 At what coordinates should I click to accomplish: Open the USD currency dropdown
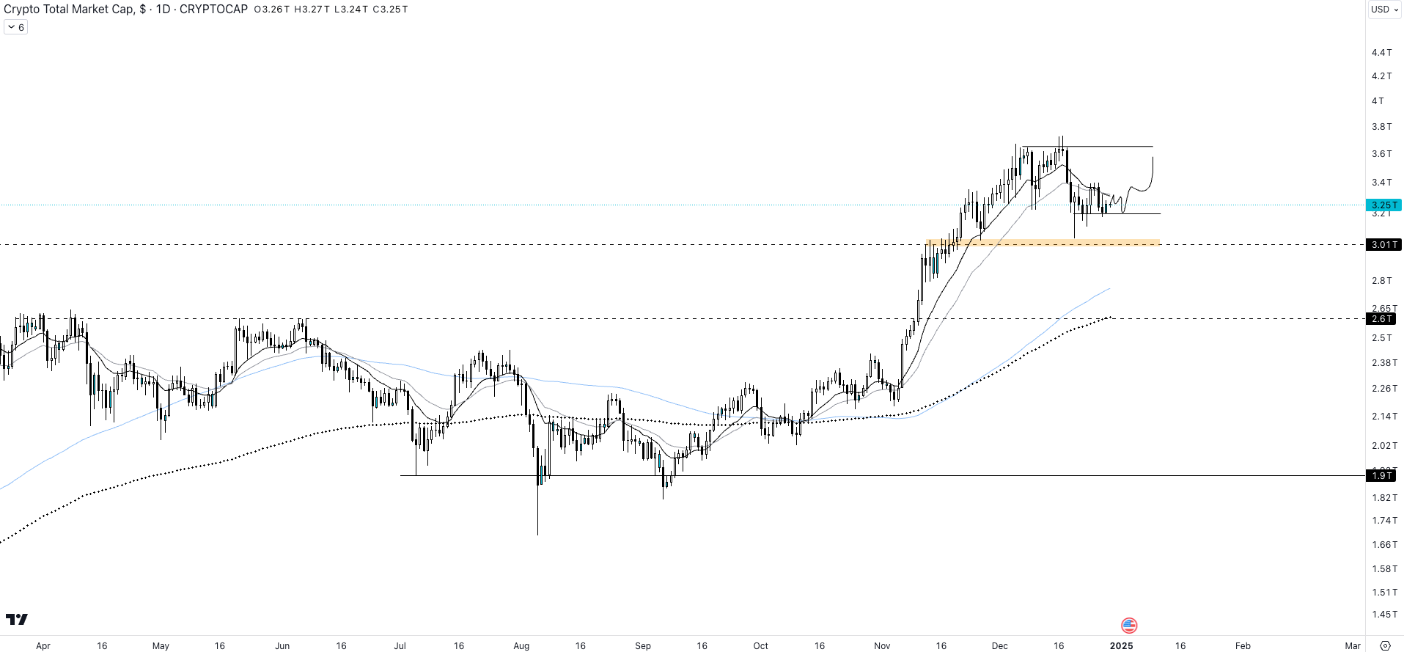pos(1384,10)
